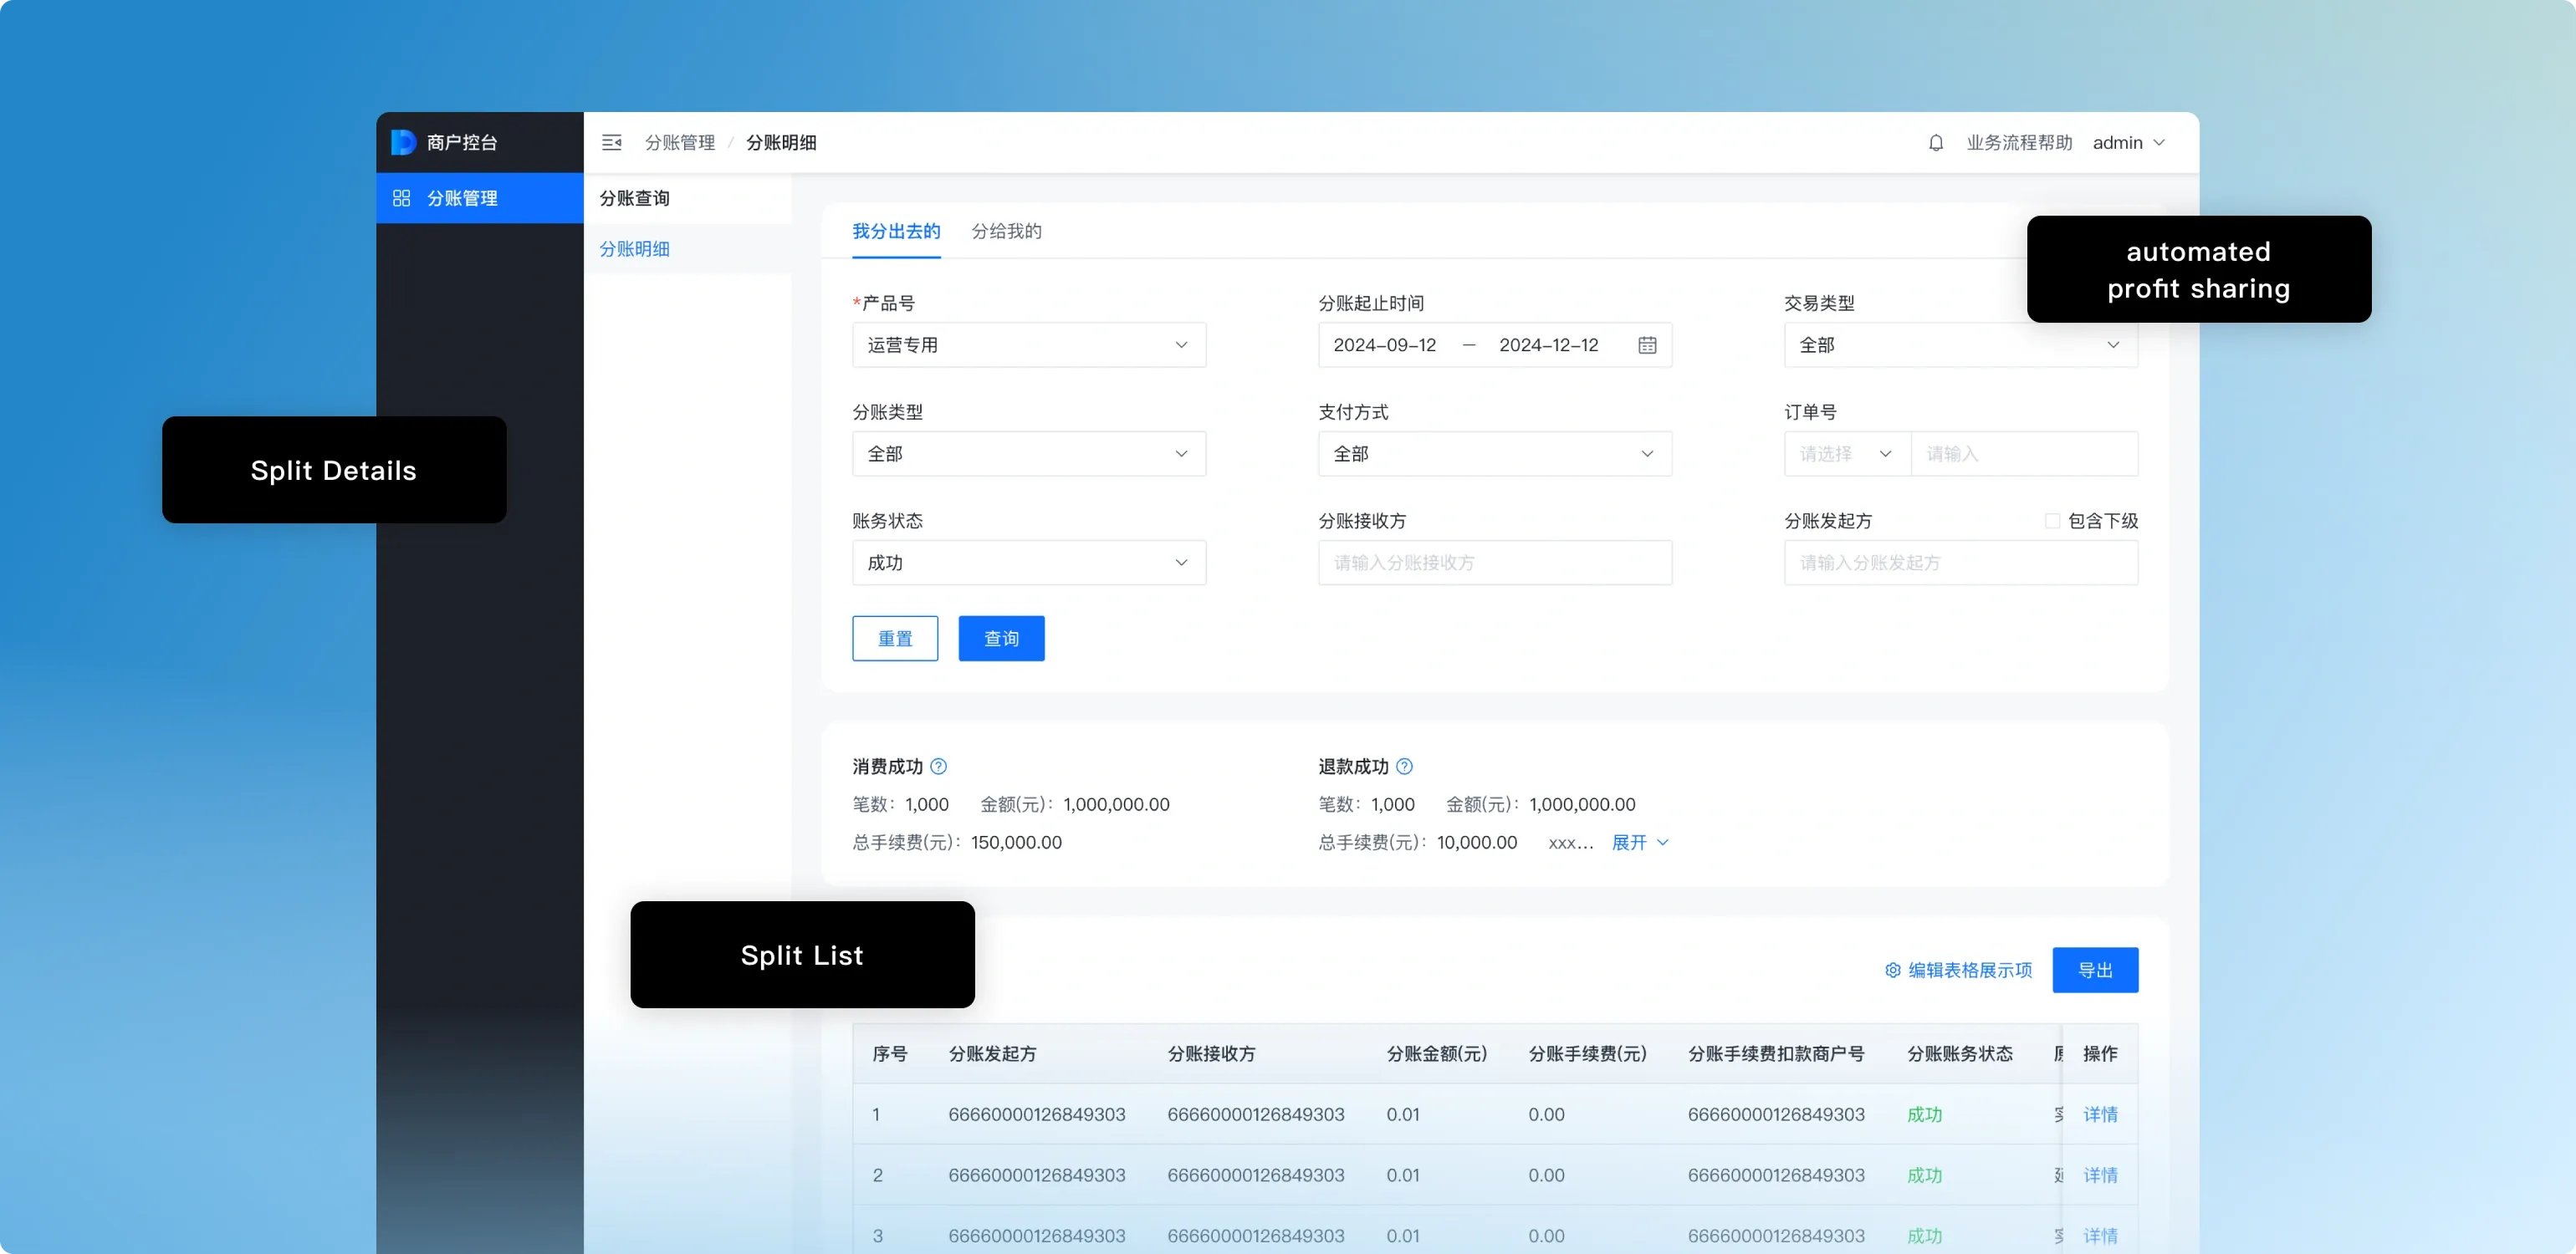The width and height of the screenshot is (2576, 1254).
Task: Collapse the sidebar with the menu fold icon
Action: click(611, 143)
